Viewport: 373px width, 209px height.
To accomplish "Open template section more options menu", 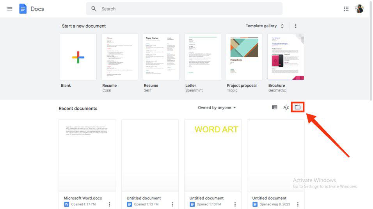I will [x=295, y=26].
